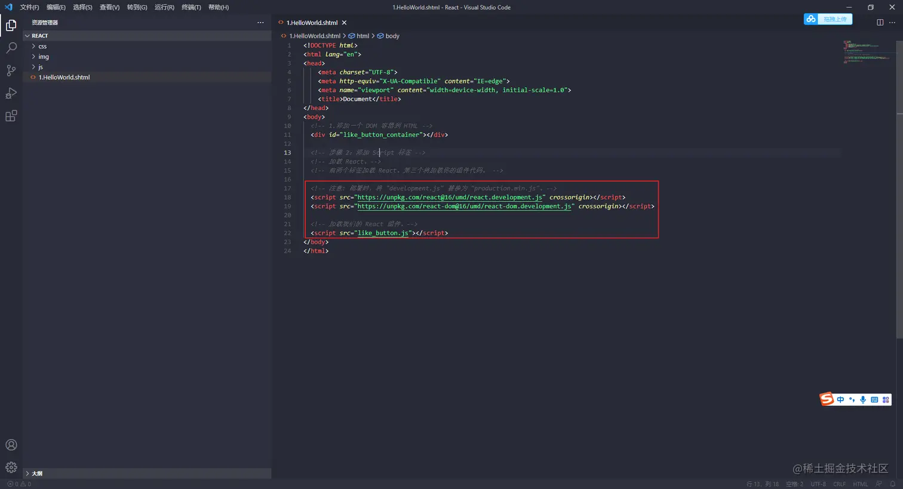903x489 pixels.
Task: Click the closing html tag line
Action: [316, 251]
